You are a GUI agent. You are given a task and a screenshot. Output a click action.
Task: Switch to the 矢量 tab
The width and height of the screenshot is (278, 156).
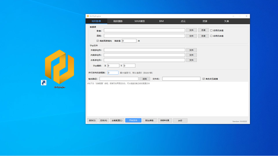226,21
